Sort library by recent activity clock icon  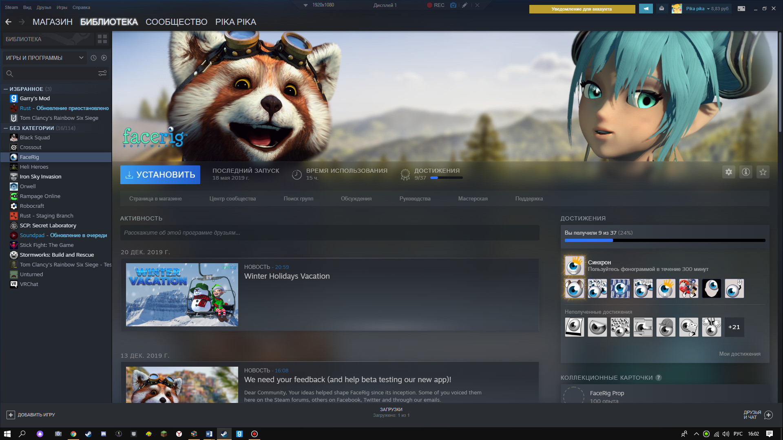pos(93,58)
